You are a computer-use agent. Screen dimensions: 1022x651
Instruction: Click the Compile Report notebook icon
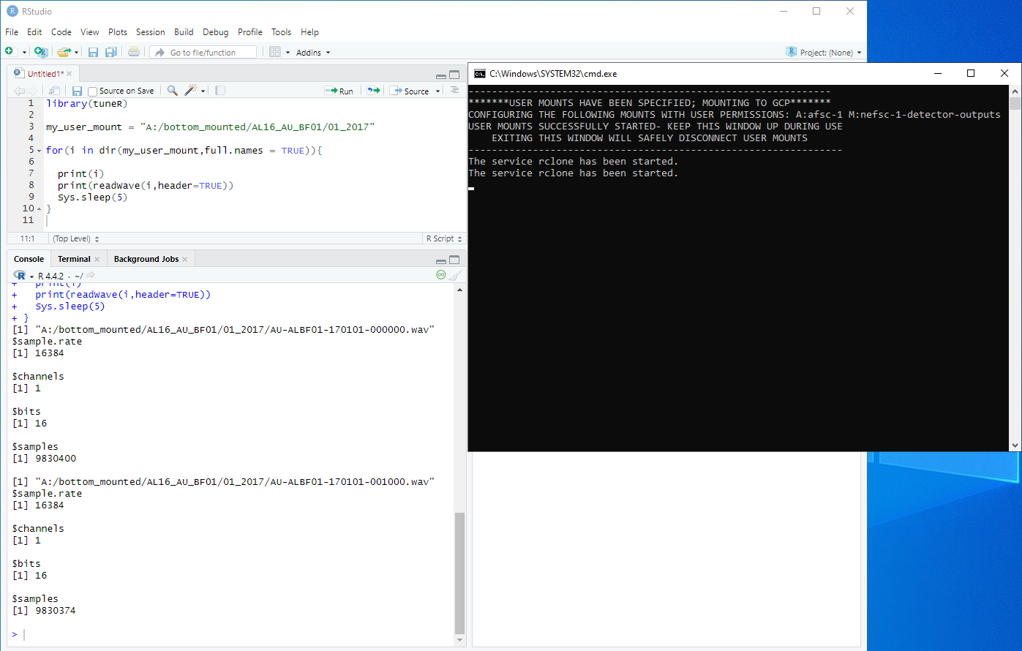pos(220,91)
